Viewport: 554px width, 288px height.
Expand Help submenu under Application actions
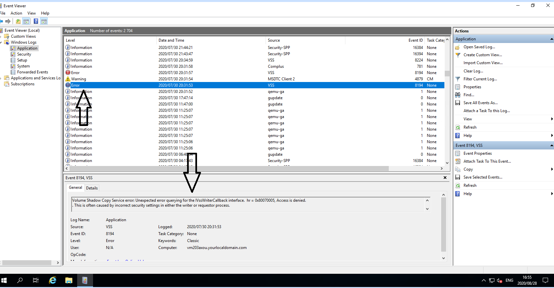[552, 136]
